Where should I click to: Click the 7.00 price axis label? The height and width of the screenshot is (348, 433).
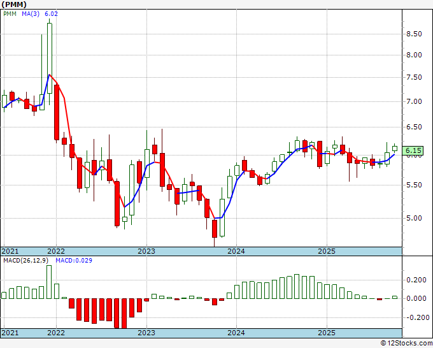[x=414, y=101]
